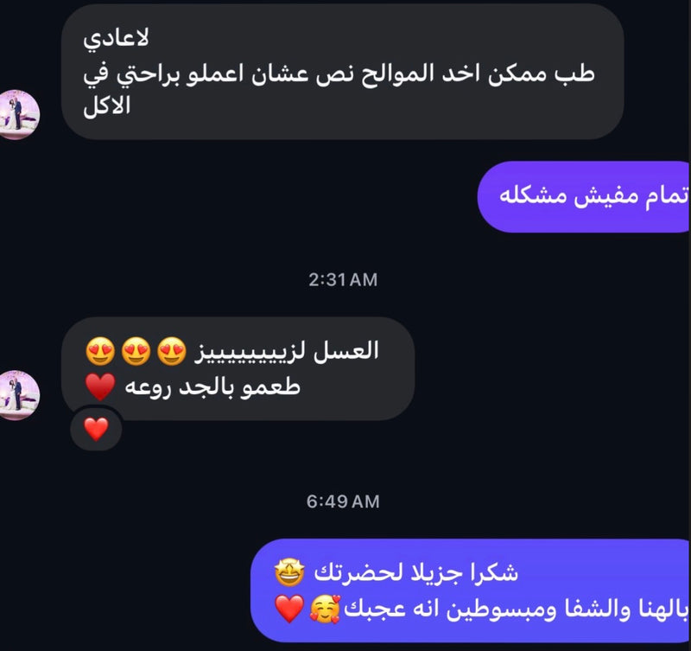Click the heart-eyes emoji closest to لزيييييييز
Viewport: 691px width, 651px height.
pos(171,352)
